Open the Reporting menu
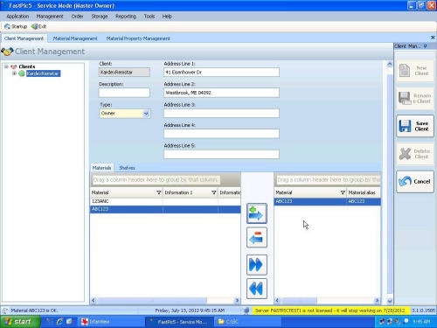 (126, 17)
